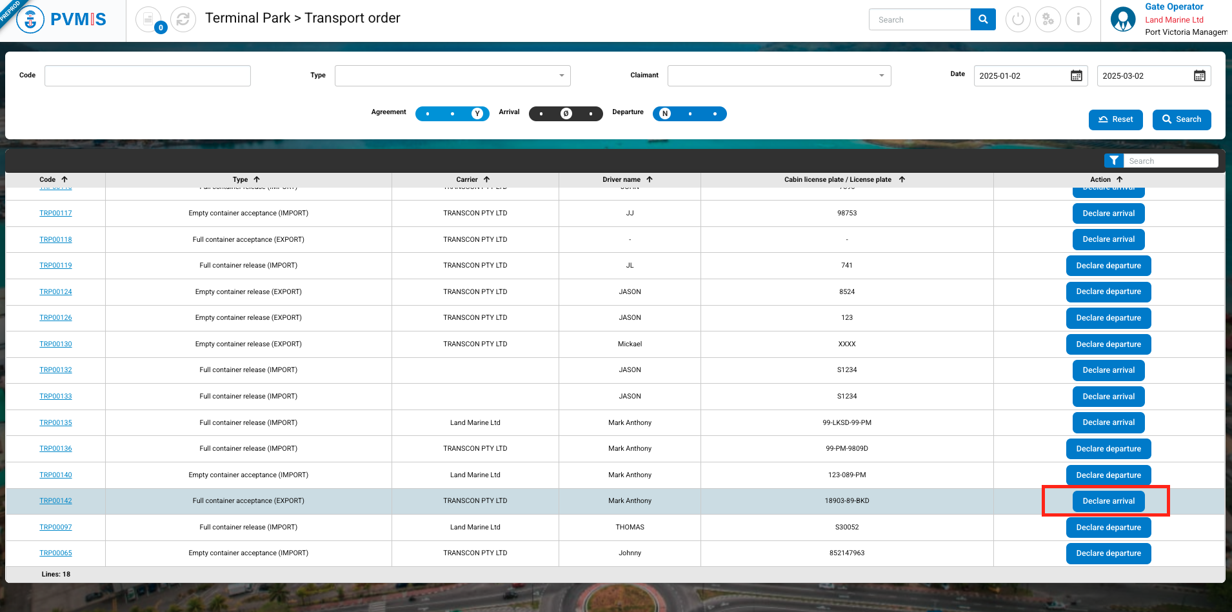1232x612 pixels.
Task: Toggle the Arrival tri-state switch
Action: pyautogui.click(x=566, y=114)
